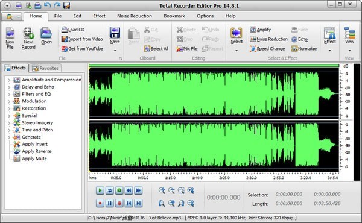The width and height of the screenshot is (362, 223).
Task: Open the Options ribbon tab
Action: [x=205, y=16]
